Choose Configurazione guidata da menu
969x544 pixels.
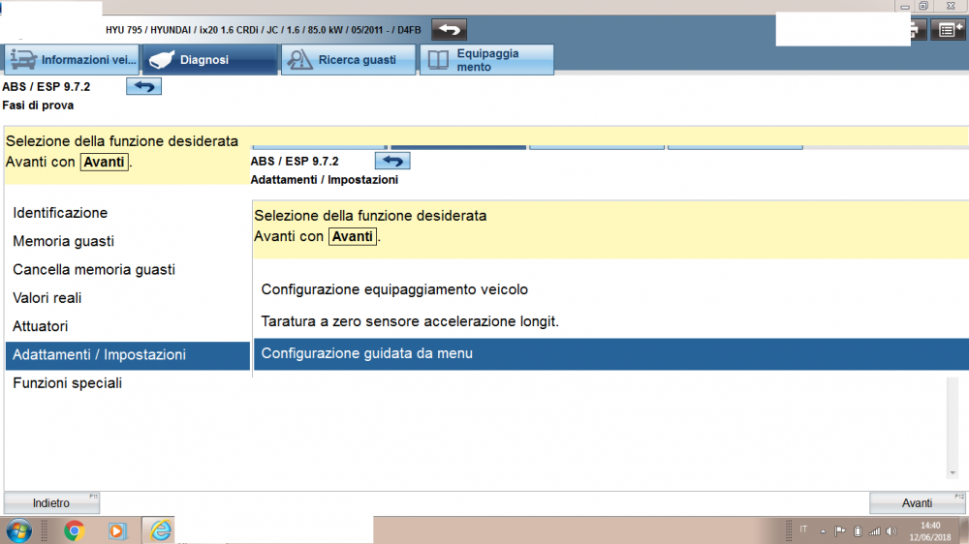click(611, 354)
